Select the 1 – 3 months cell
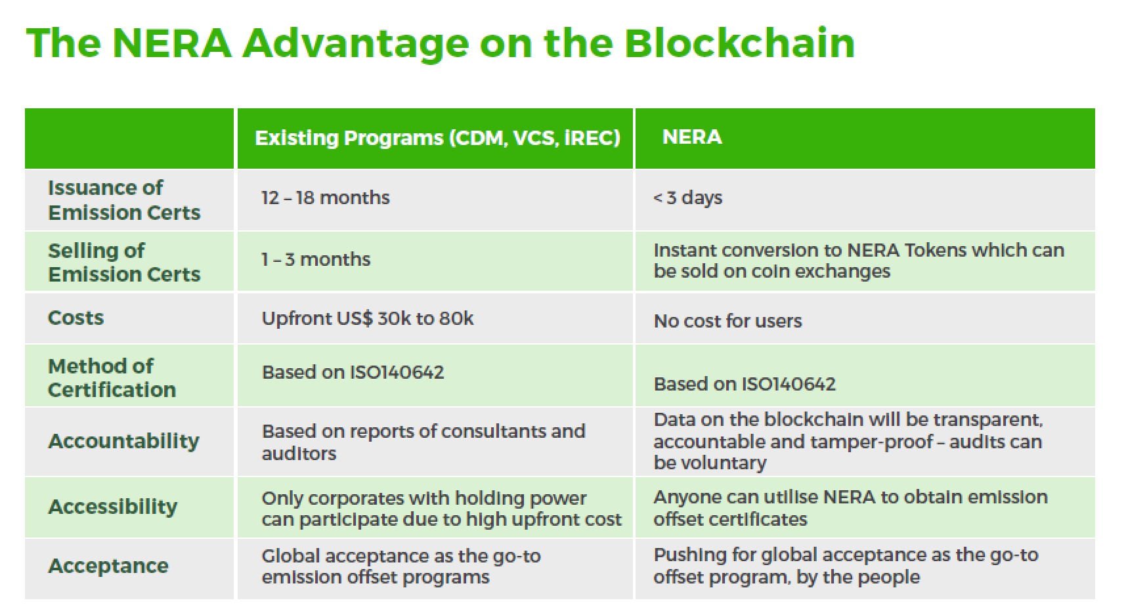 tap(316, 259)
